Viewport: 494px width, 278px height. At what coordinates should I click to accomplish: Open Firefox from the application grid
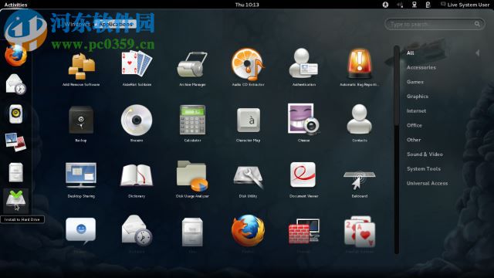click(248, 231)
